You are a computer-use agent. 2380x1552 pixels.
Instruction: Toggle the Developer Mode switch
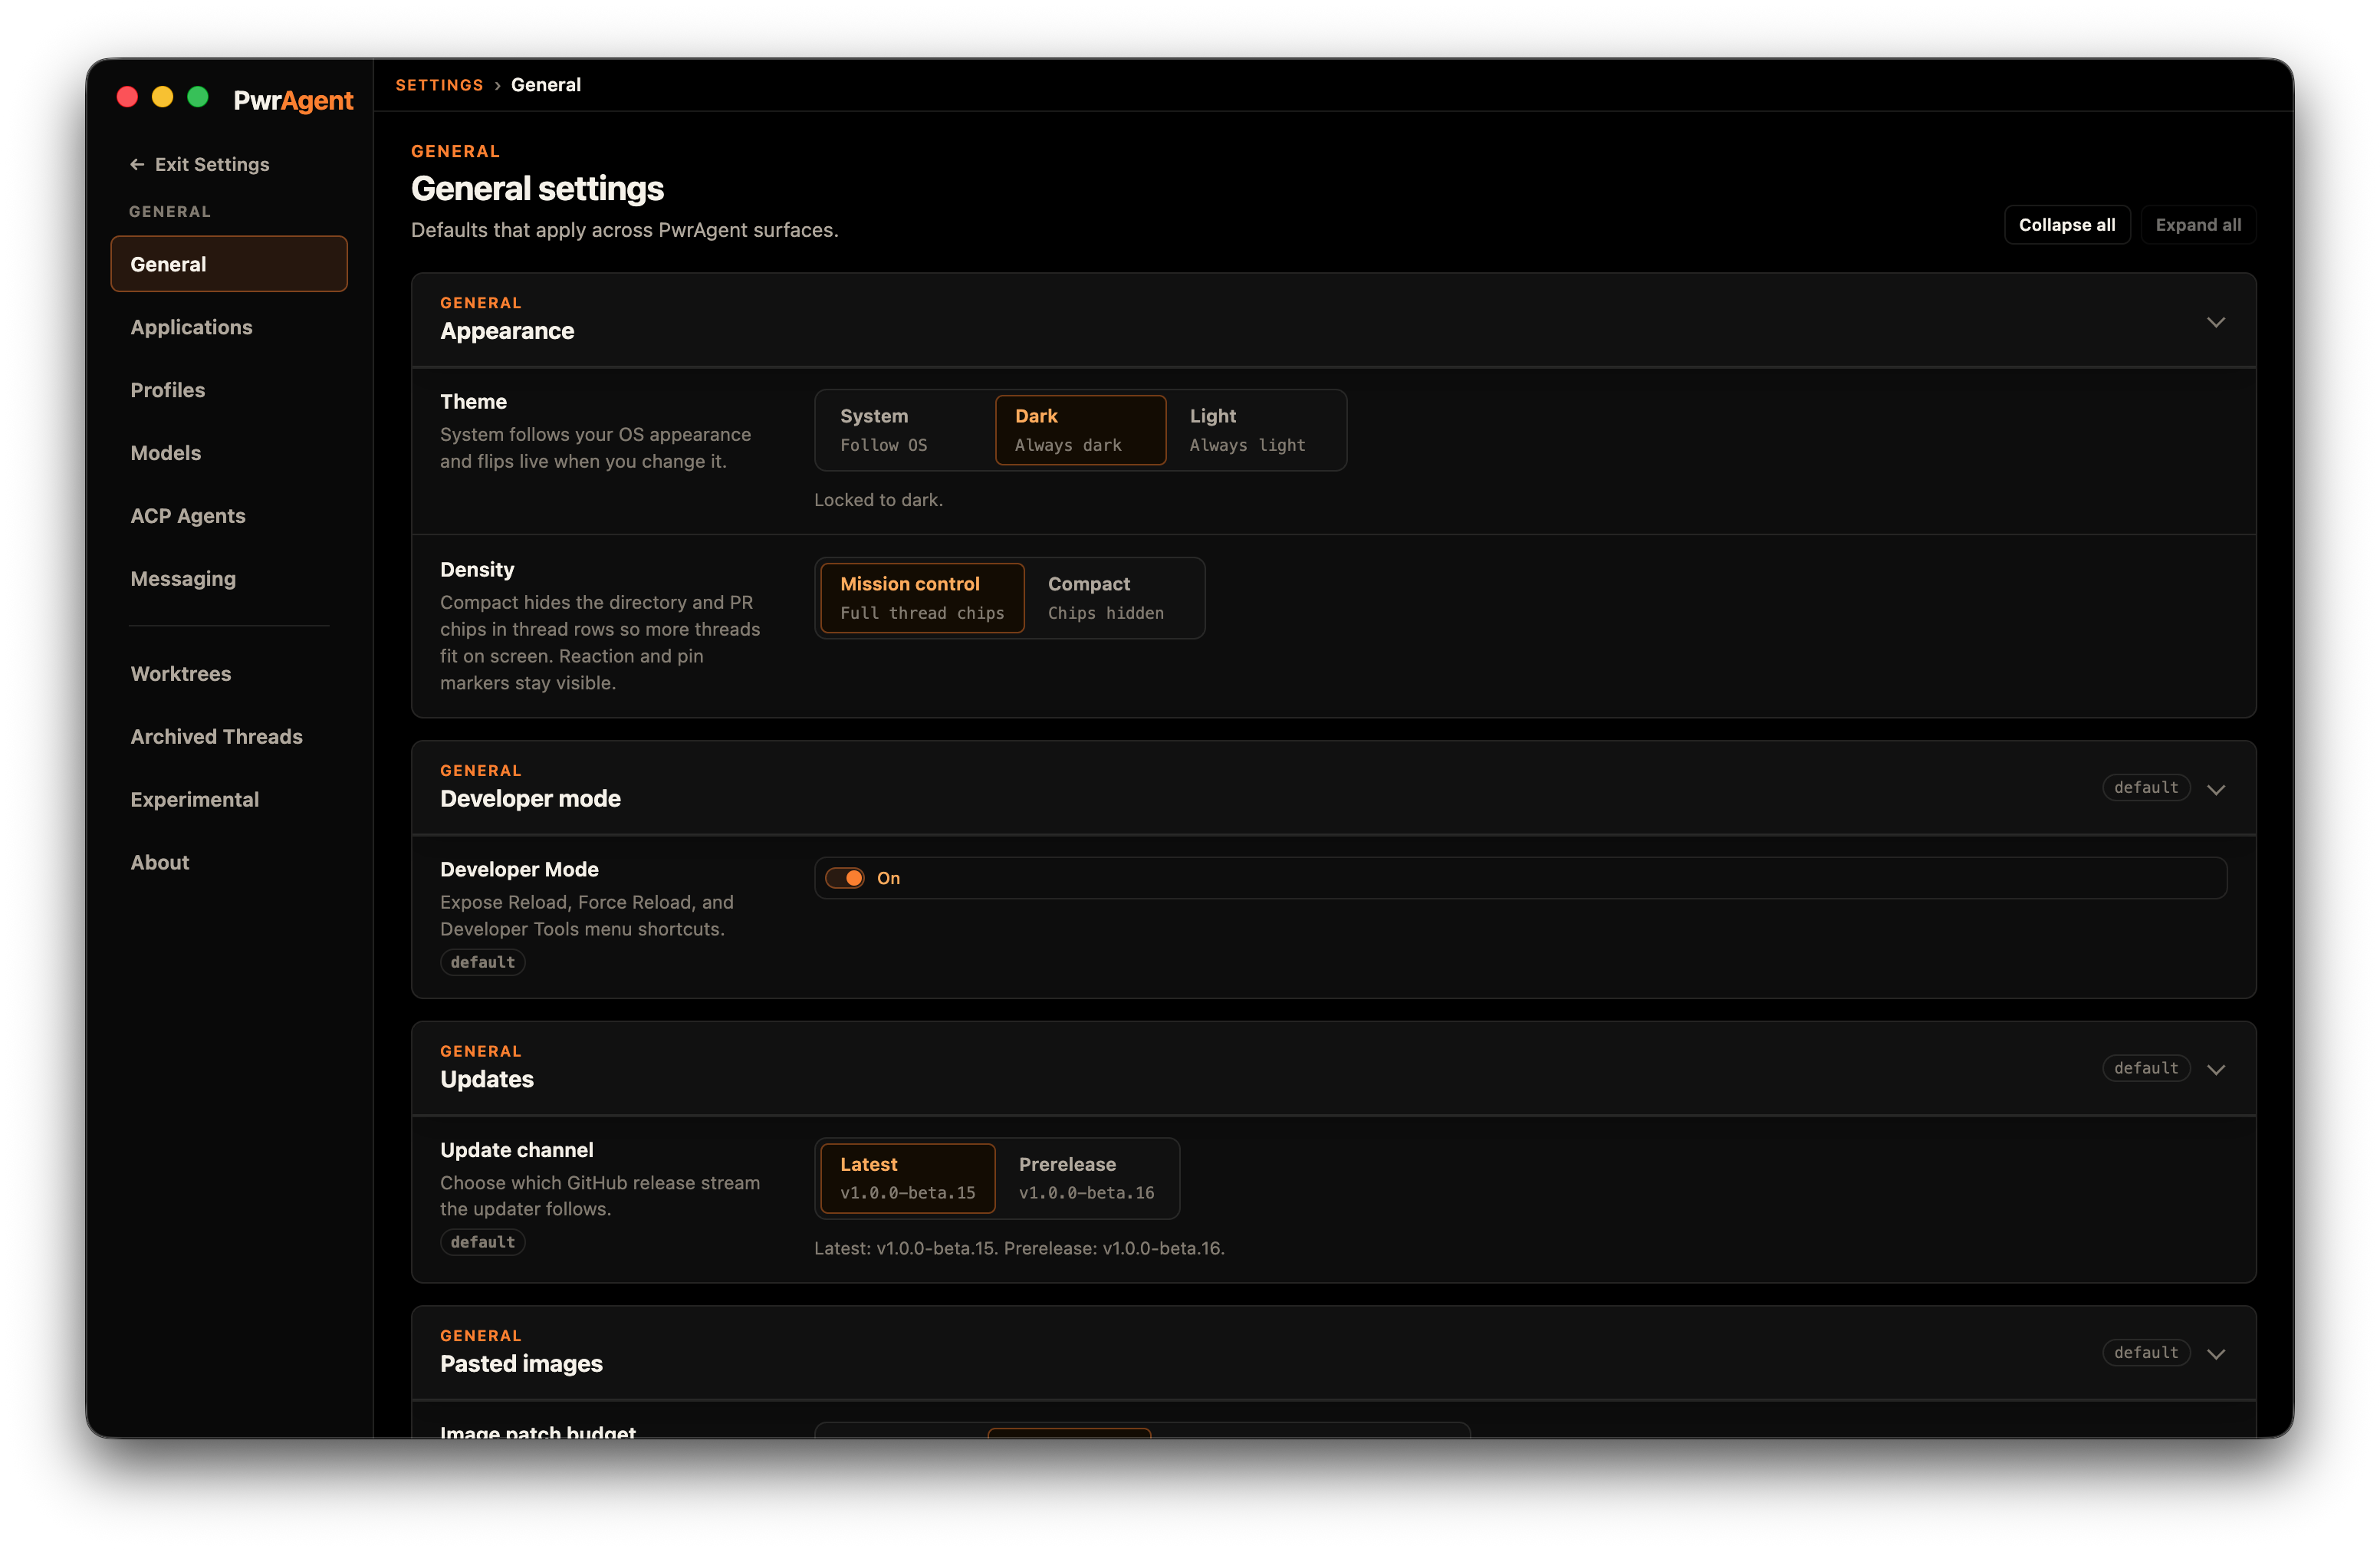845,878
